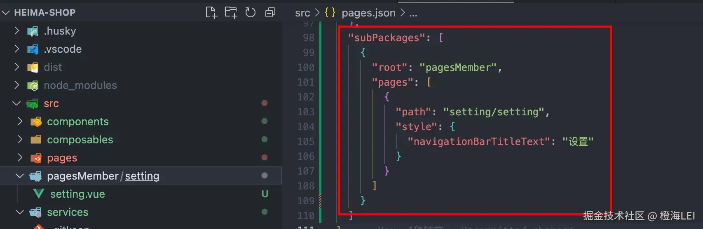Click the New File icon in explorer header
The image size is (703, 229).
(211, 12)
